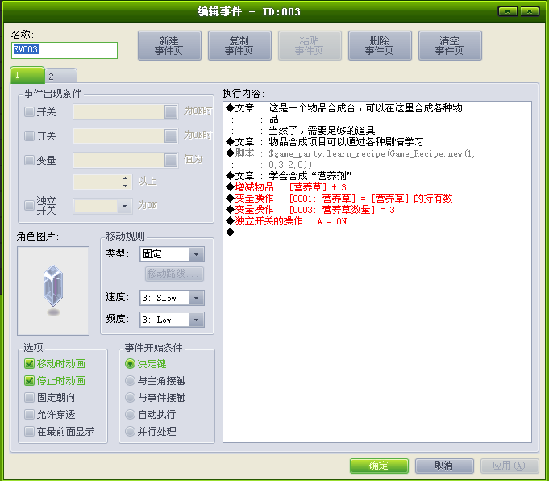Select 并行处理 trigger radio button
Screen dimensions: 549x481
(130, 431)
